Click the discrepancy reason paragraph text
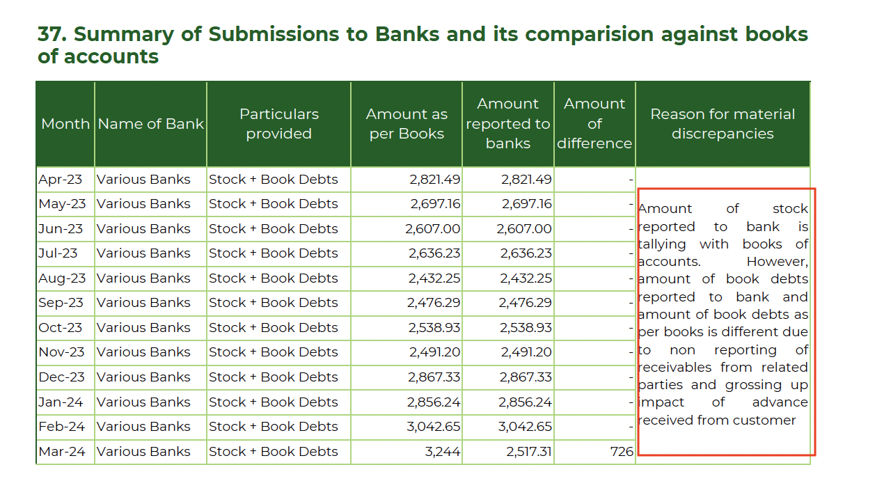 coord(723,314)
